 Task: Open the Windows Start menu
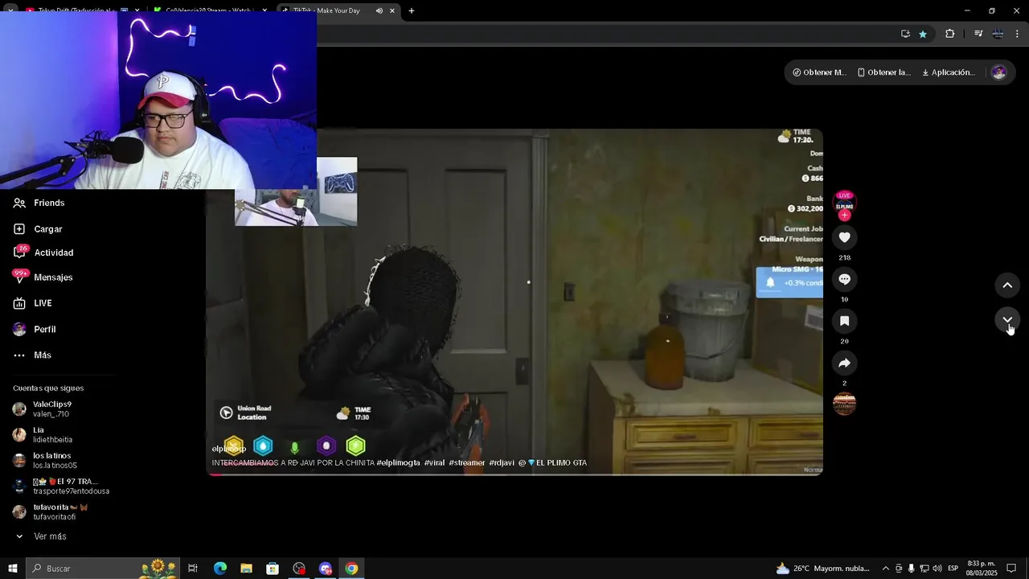(x=13, y=569)
